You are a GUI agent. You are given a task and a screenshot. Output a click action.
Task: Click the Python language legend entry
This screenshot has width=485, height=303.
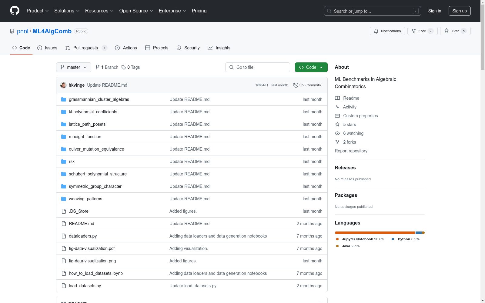coord(406,239)
